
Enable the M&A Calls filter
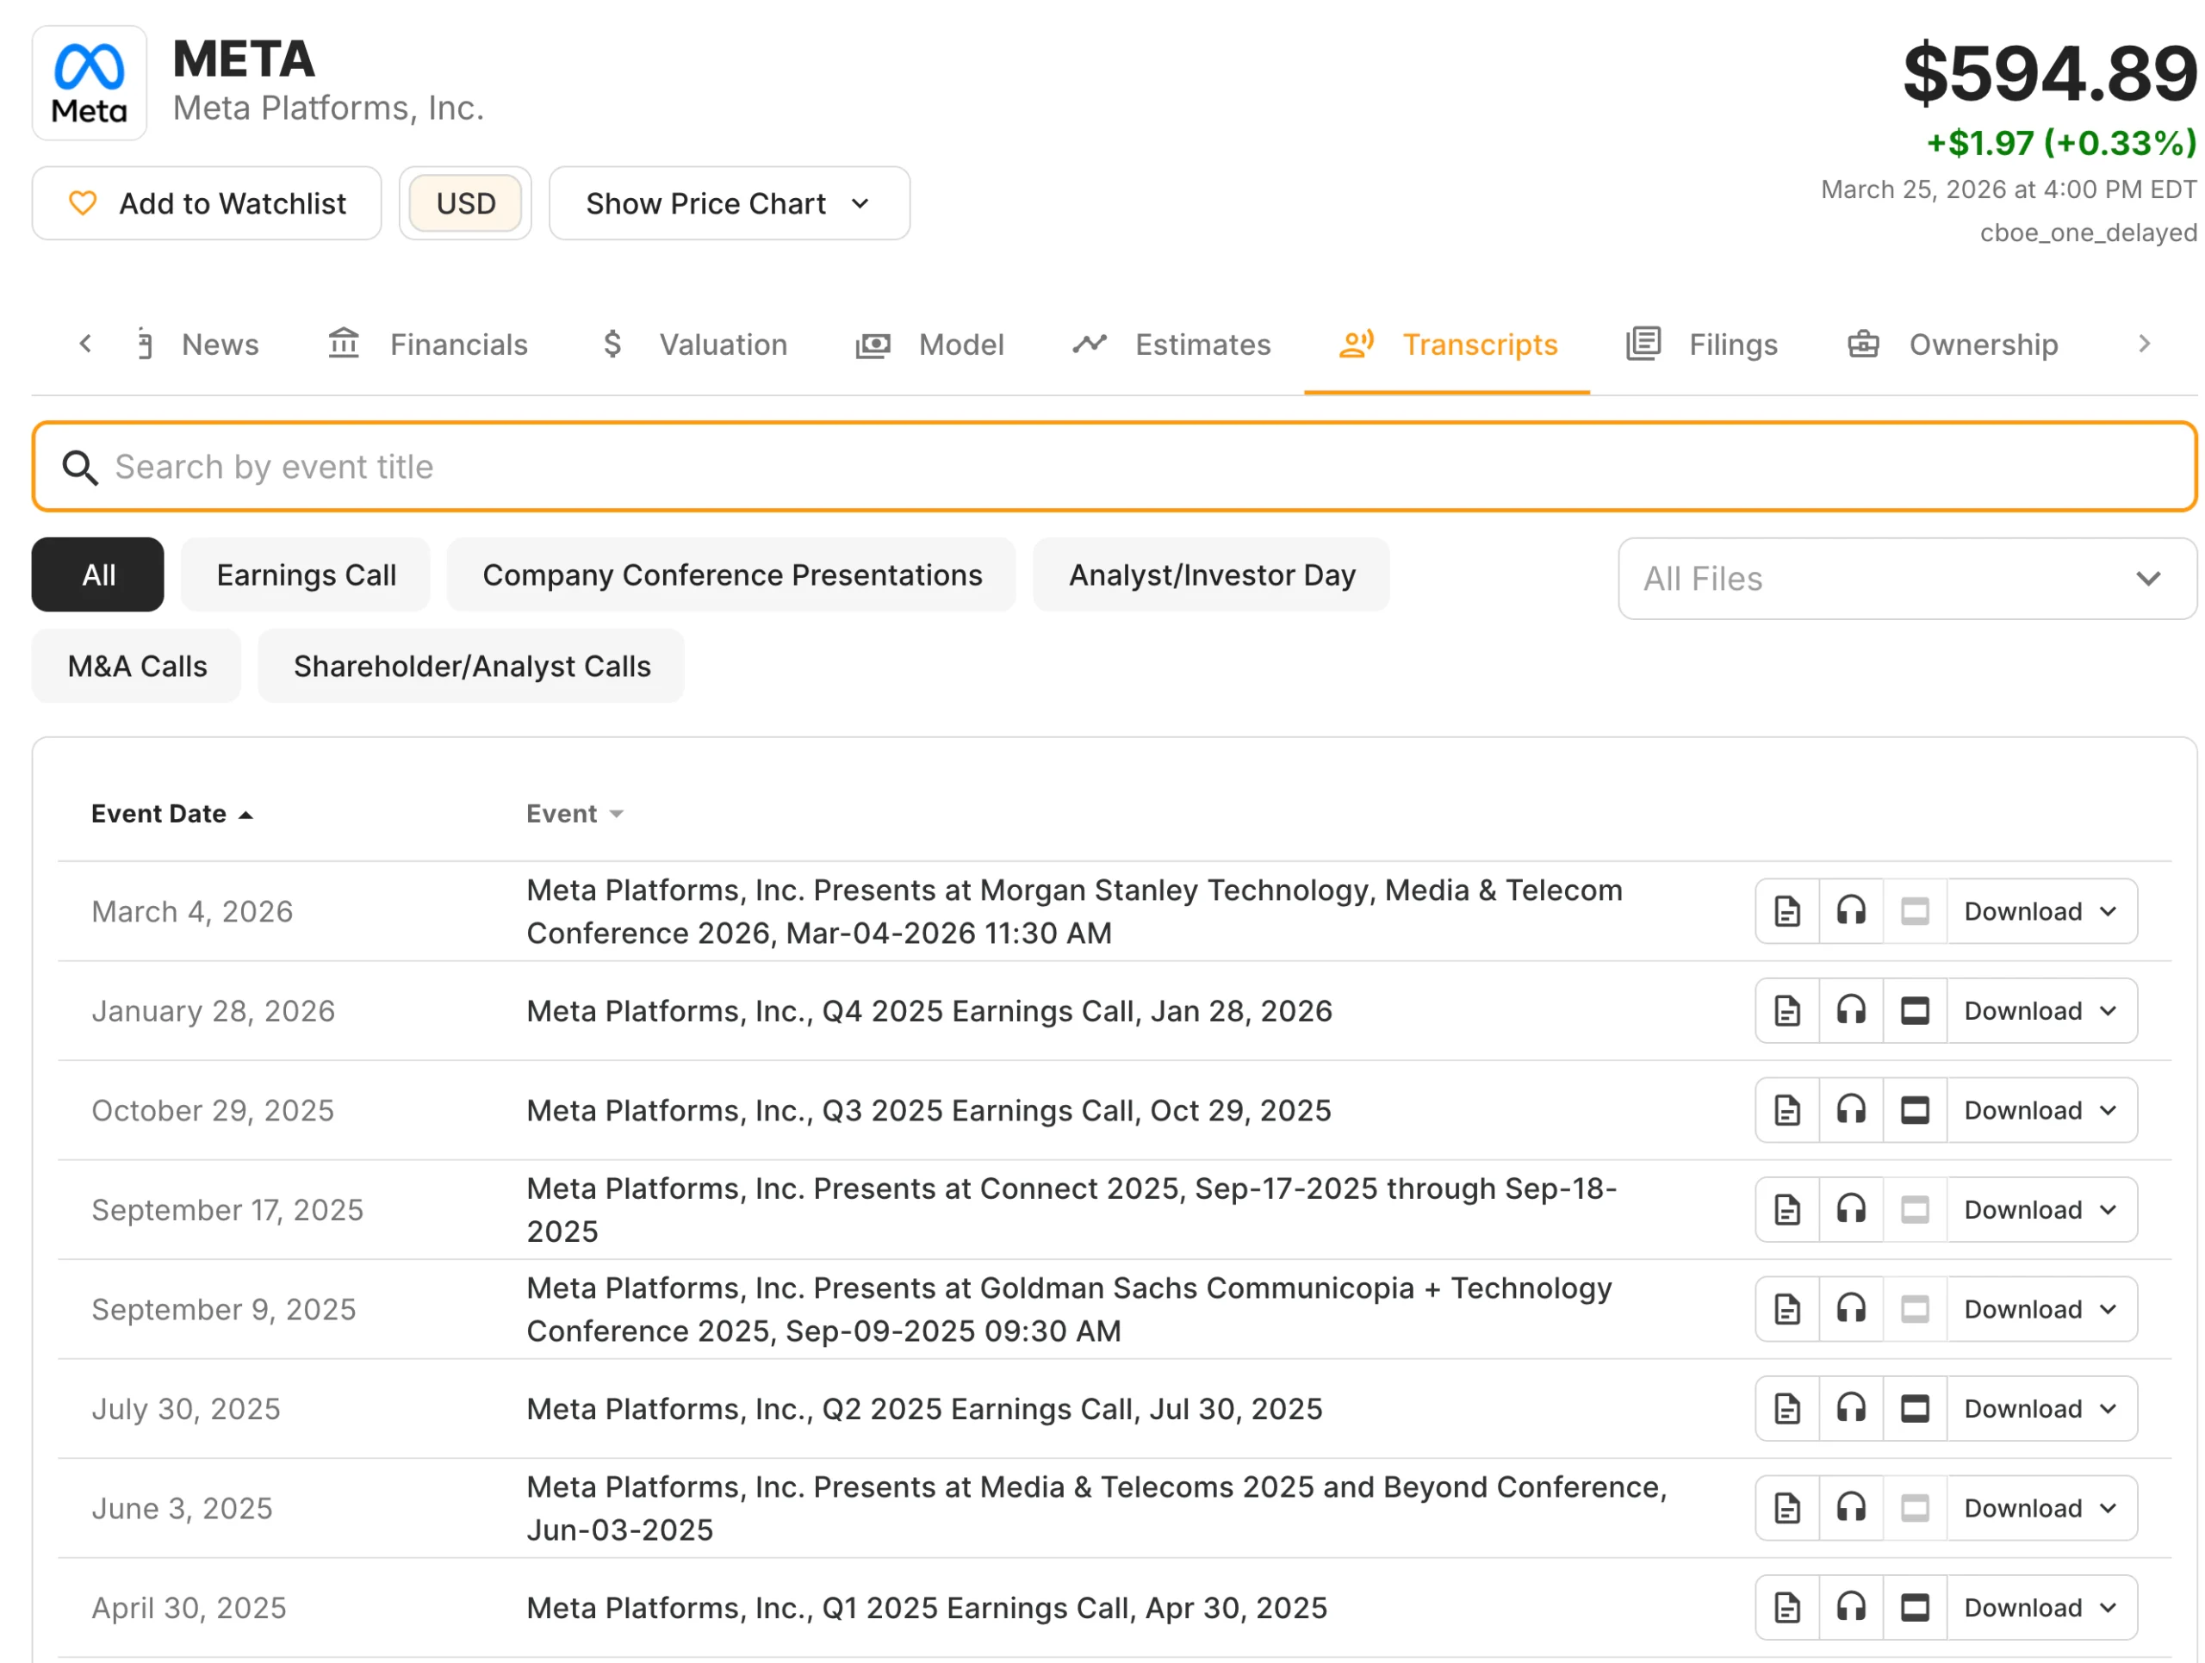[x=137, y=666]
